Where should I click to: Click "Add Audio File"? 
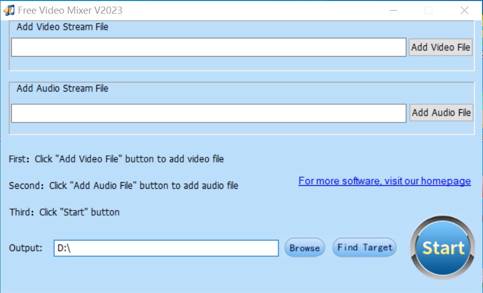tap(440, 112)
